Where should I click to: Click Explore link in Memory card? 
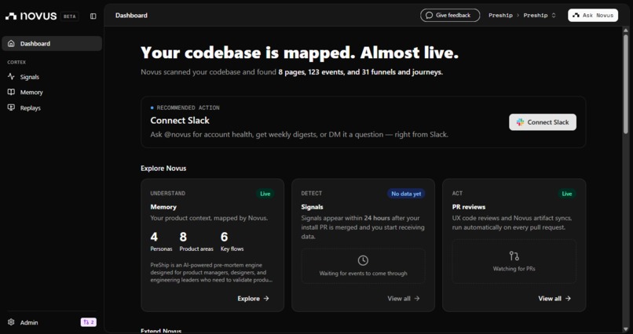[x=253, y=299]
